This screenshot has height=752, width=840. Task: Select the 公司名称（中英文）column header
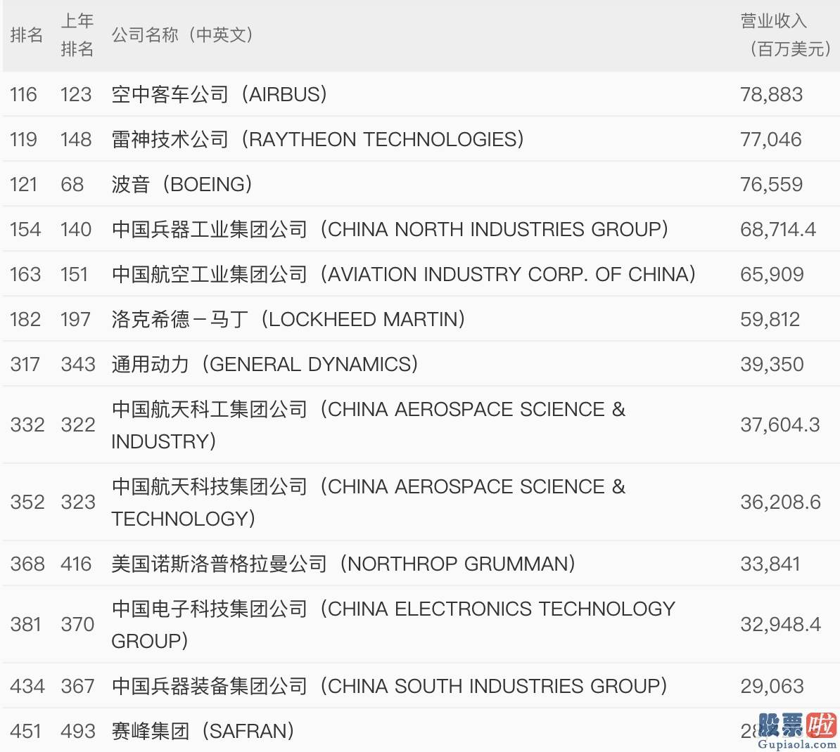[x=182, y=35]
